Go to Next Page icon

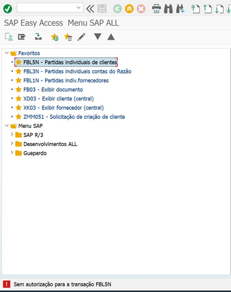tap(219, 9)
